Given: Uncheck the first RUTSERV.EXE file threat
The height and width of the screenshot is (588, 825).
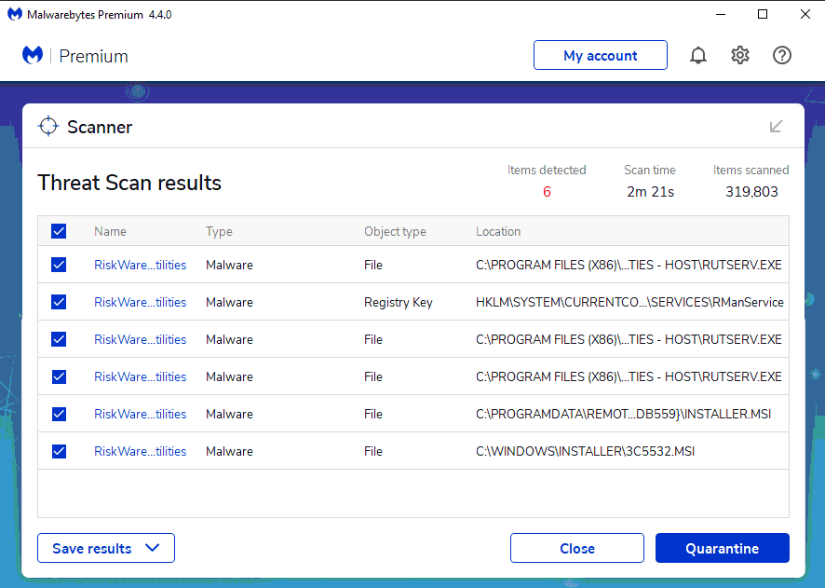Looking at the screenshot, I should (59, 265).
